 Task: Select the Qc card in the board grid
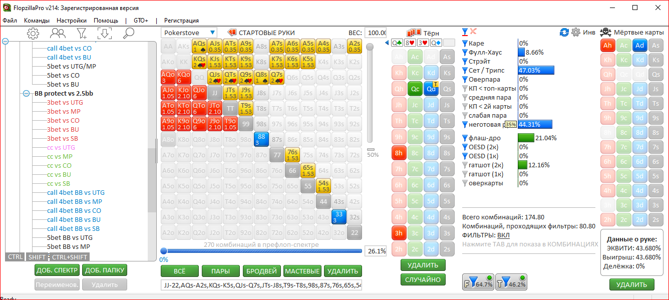click(415, 89)
